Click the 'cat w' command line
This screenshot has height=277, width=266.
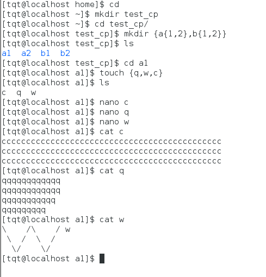pyautogui.click(x=63, y=220)
